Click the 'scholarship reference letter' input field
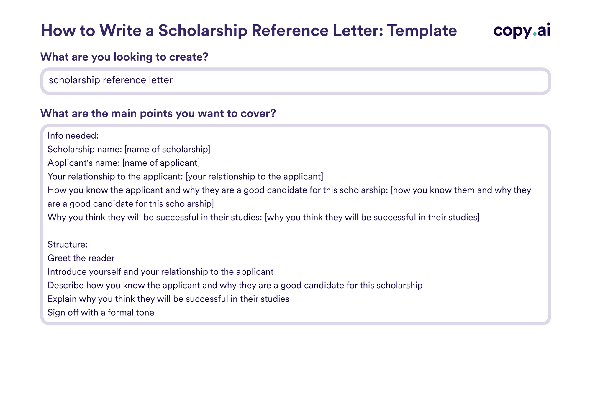The image size is (590, 401). tap(296, 81)
